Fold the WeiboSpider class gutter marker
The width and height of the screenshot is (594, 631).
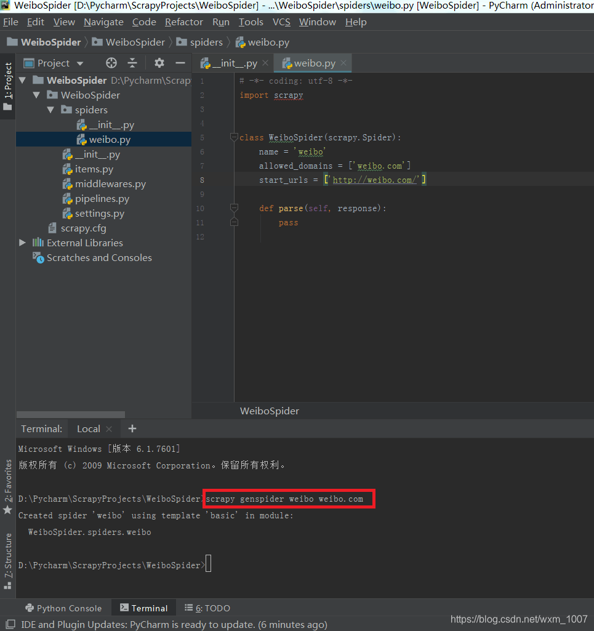(x=234, y=137)
